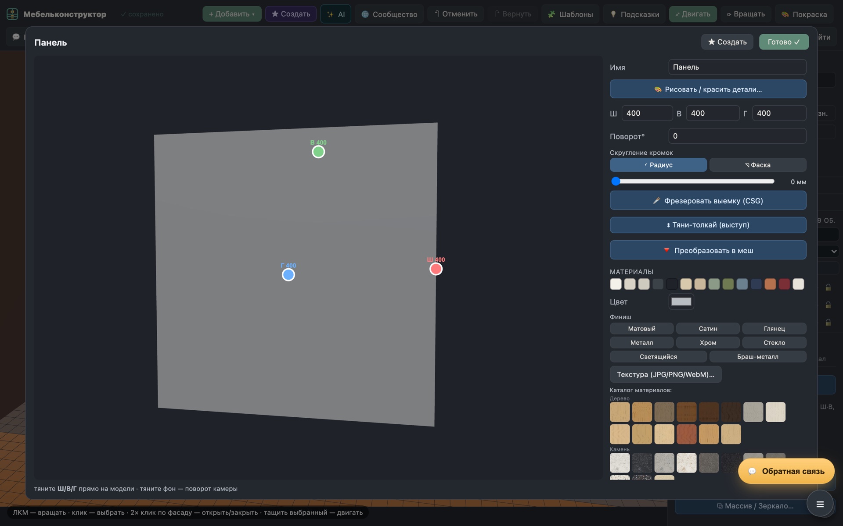Select the reddish wood texture in Дерево catalog

click(686, 434)
